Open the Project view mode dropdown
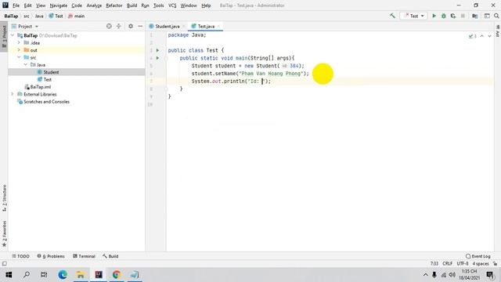The height and width of the screenshot is (282, 501). click(x=25, y=26)
